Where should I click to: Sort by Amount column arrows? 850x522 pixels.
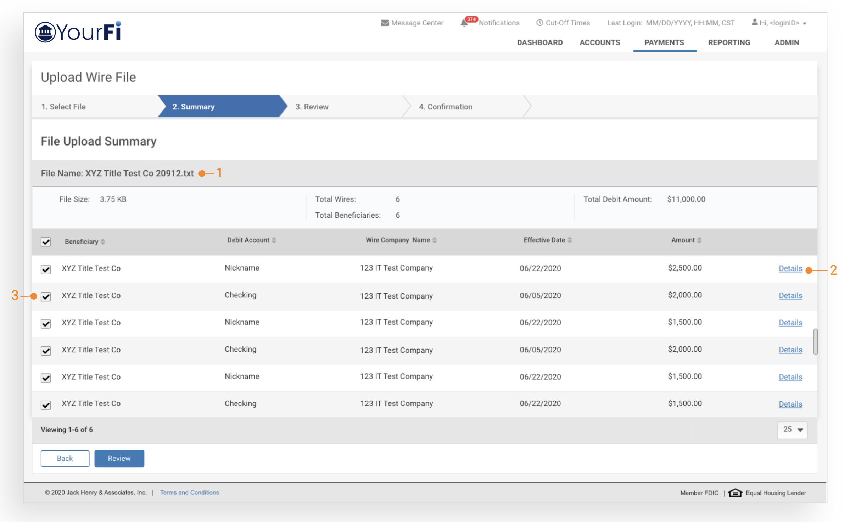tap(699, 240)
